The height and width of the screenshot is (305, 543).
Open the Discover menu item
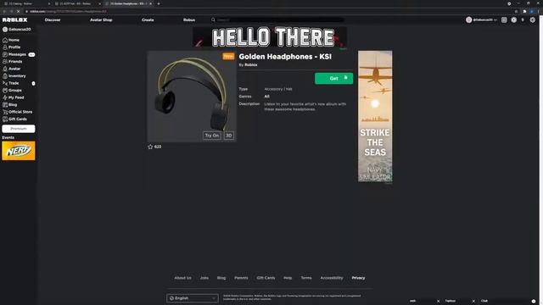[53, 20]
